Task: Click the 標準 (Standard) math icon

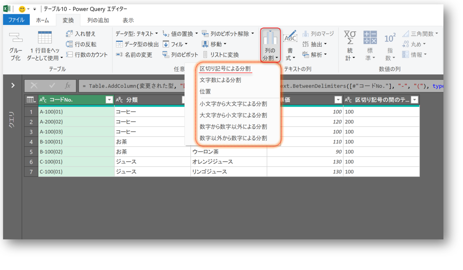Action: pyautogui.click(x=370, y=44)
